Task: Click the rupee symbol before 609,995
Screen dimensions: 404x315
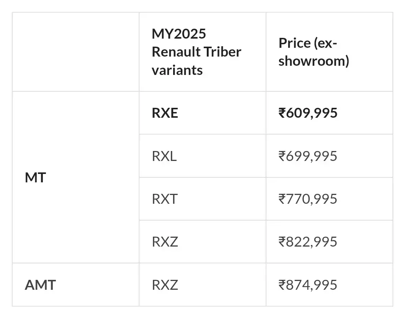Action: (282, 113)
